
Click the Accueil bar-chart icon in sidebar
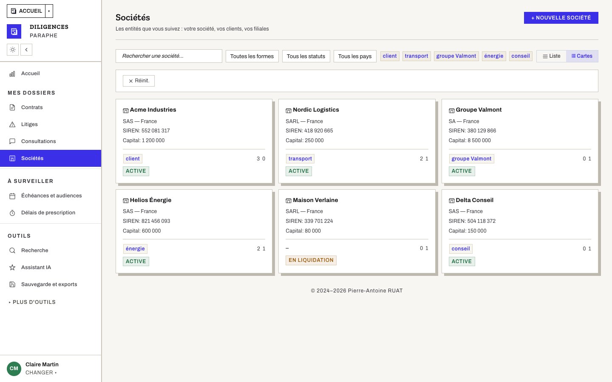[12, 73]
